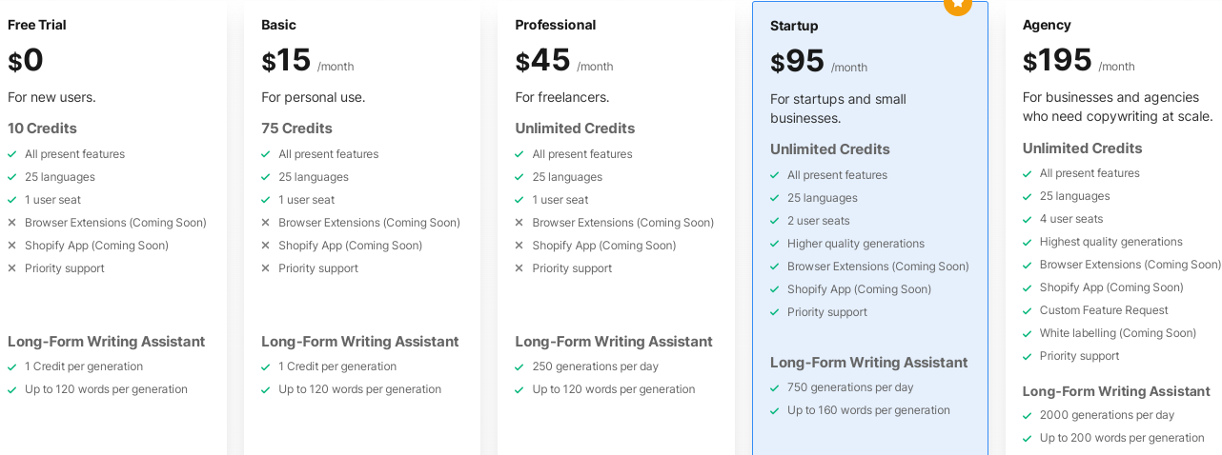Viewport: 1222px width, 455px height.
Task: Click the orange star badge on Startup plan
Action: (958, 5)
